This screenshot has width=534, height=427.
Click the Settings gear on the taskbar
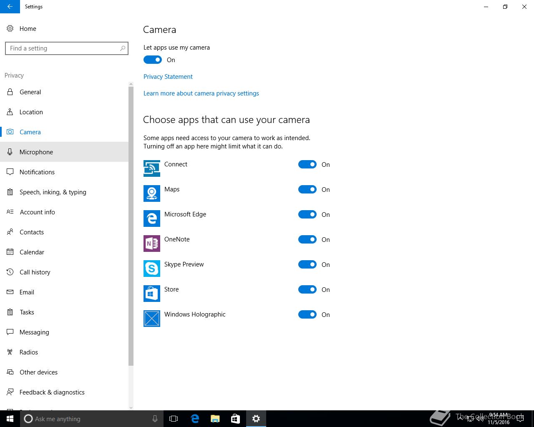click(x=256, y=419)
